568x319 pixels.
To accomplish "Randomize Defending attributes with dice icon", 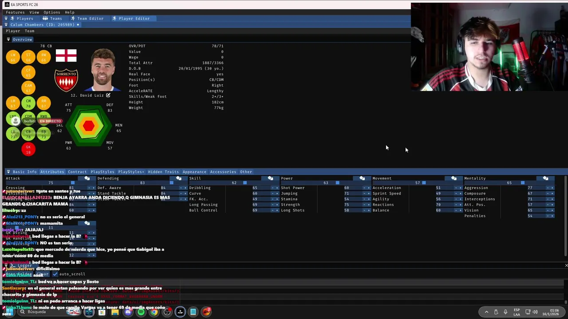I will coord(178,178).
